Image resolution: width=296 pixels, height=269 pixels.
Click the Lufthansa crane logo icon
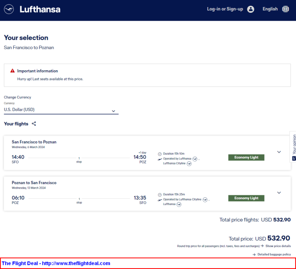[x=9, y=9]
